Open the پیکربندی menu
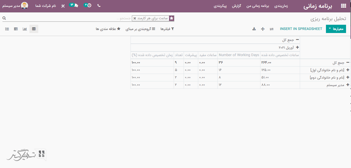351x168 pixels. [x=220, y=6]
